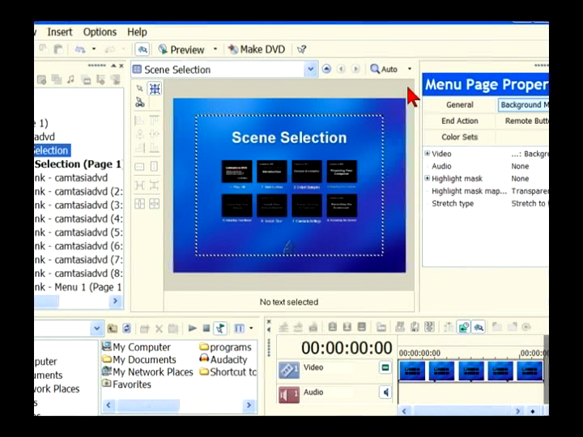
Task: Click the Color Sets properties button
Action: [459, 138]
